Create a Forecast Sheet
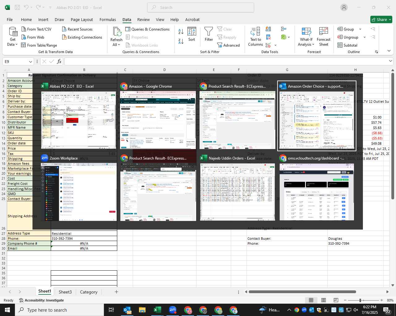396x316 pixels. (x=324, y=37)
